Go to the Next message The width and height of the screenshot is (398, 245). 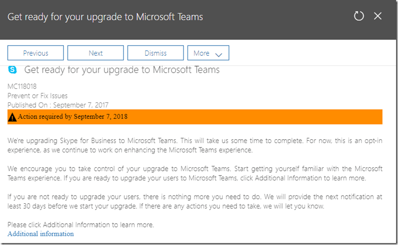(95, 53)
